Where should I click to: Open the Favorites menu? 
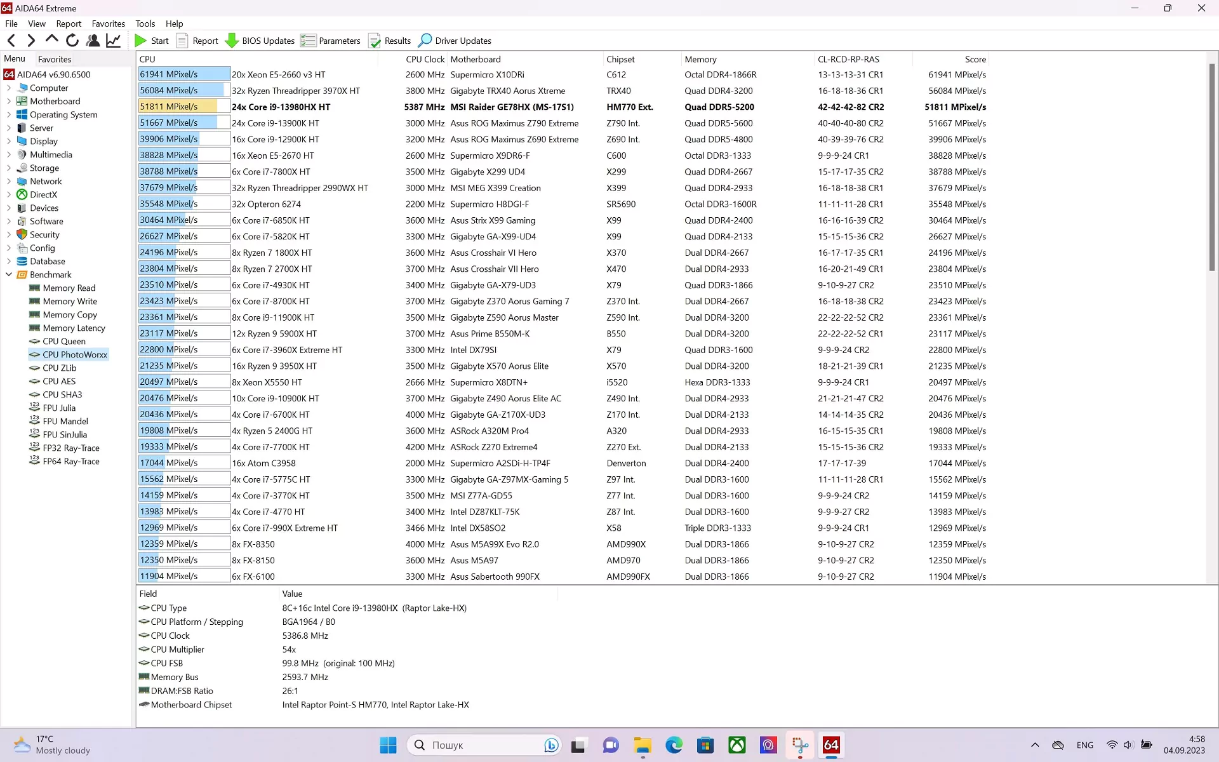pos(109,23)
